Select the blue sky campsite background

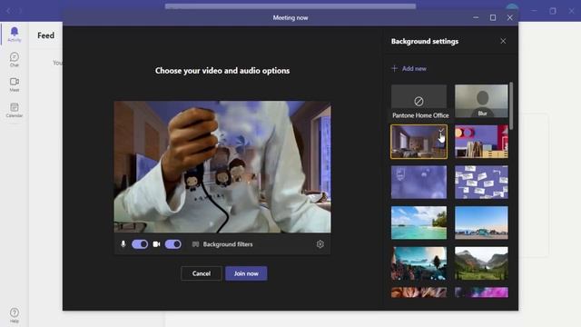point(481,223)
